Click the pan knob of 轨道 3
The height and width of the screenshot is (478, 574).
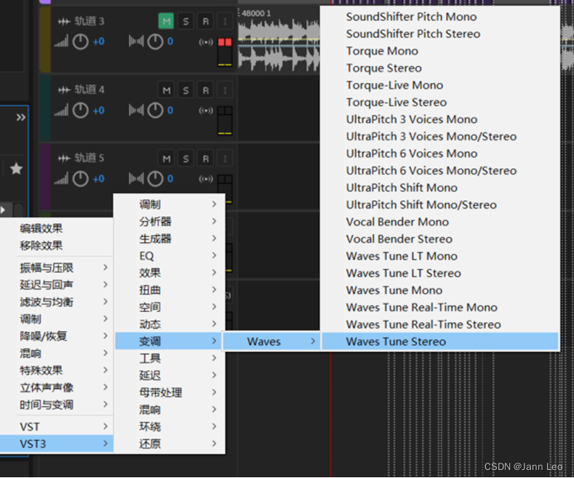coord(155,41)
